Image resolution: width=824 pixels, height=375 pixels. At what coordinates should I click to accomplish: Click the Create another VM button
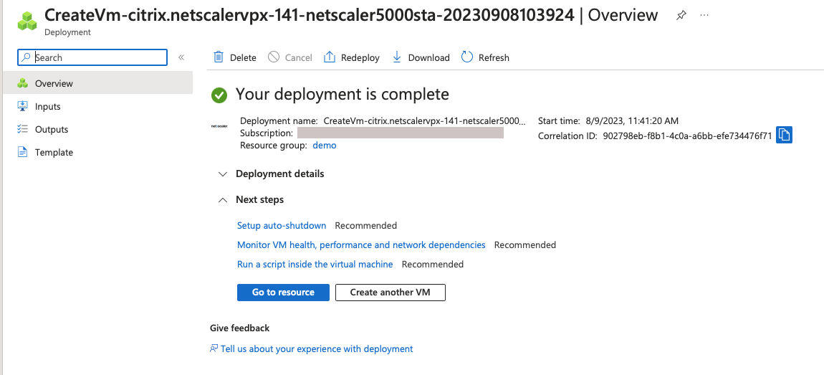click(x=391, y=293)
